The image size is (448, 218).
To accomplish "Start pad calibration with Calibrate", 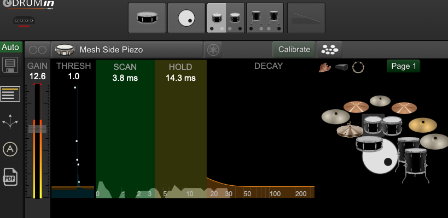I will 294,50.
